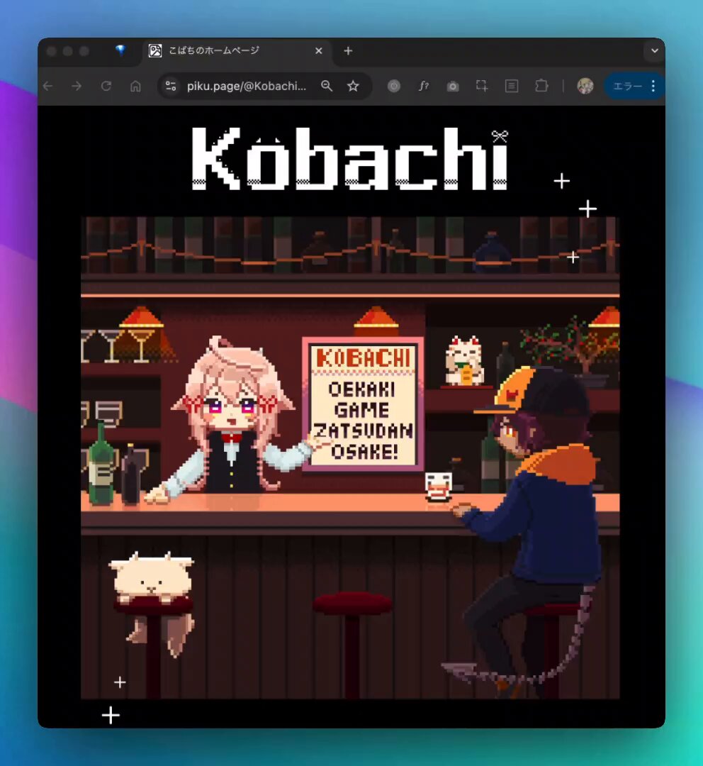
Task: Reload the current page
Action: (x=106, y=87)
